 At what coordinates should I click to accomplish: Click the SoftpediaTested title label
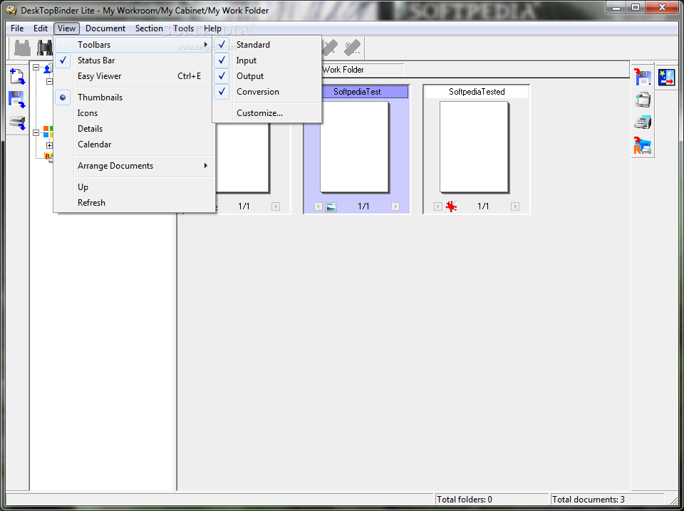pos(477,92)
